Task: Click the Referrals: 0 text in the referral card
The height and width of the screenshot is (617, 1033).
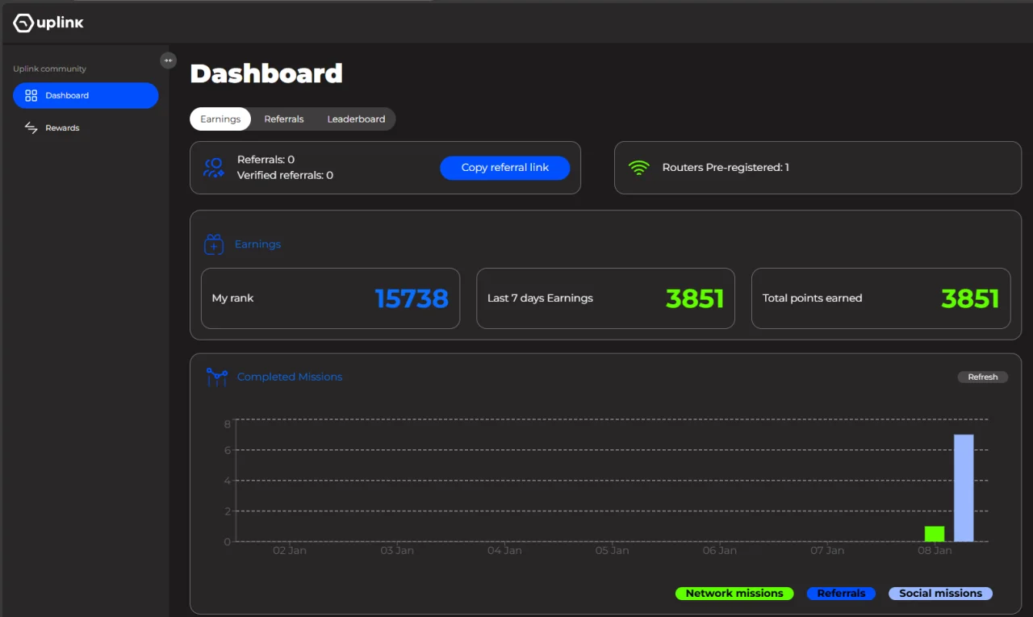Action: 266,160
